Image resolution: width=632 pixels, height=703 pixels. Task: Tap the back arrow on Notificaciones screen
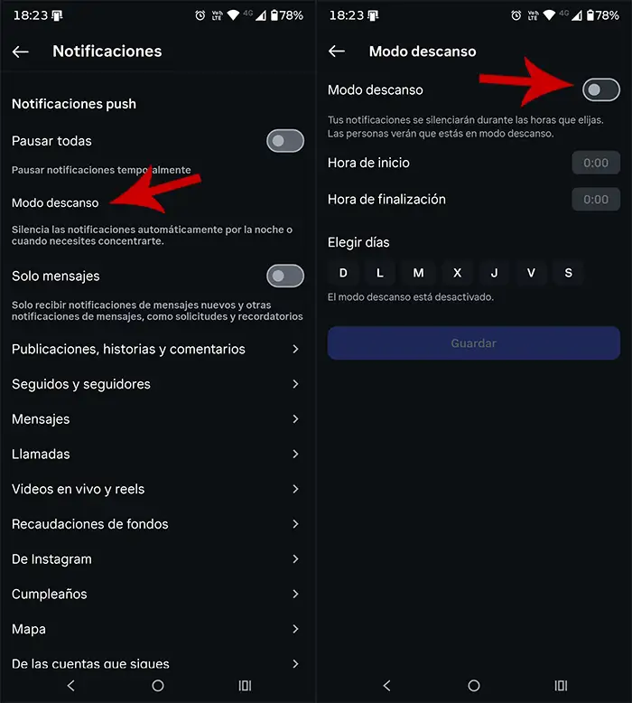21,52
